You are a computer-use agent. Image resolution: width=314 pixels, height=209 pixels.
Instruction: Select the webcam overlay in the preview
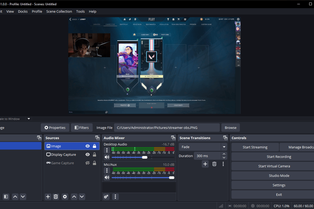tap(89, 45)
